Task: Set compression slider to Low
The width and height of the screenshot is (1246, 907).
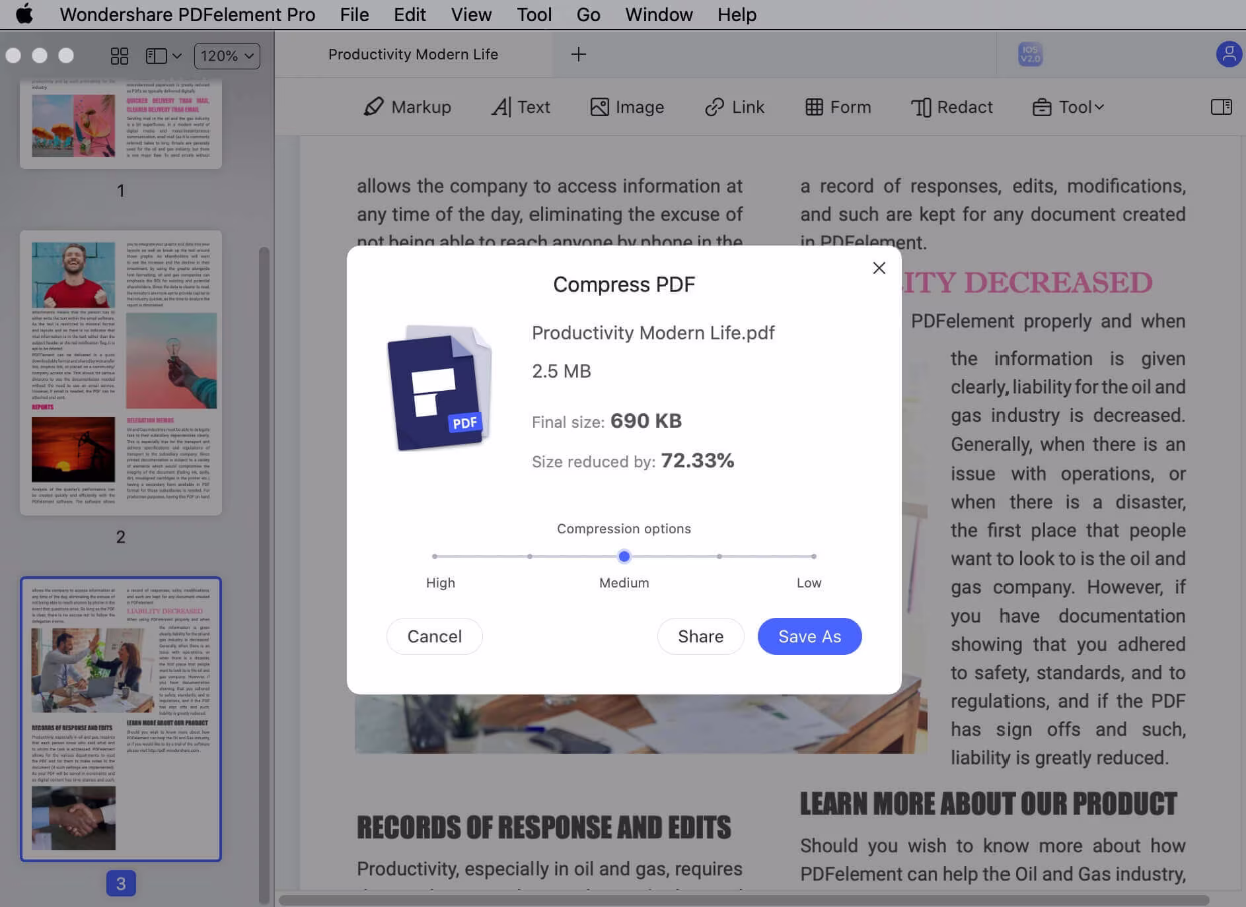Action: click(813, 556)
